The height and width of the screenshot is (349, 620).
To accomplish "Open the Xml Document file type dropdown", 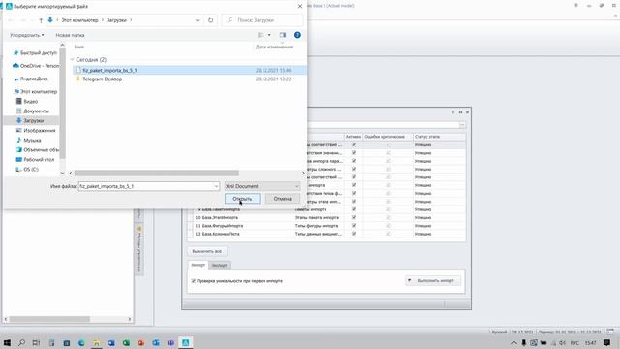I will 263,186.
